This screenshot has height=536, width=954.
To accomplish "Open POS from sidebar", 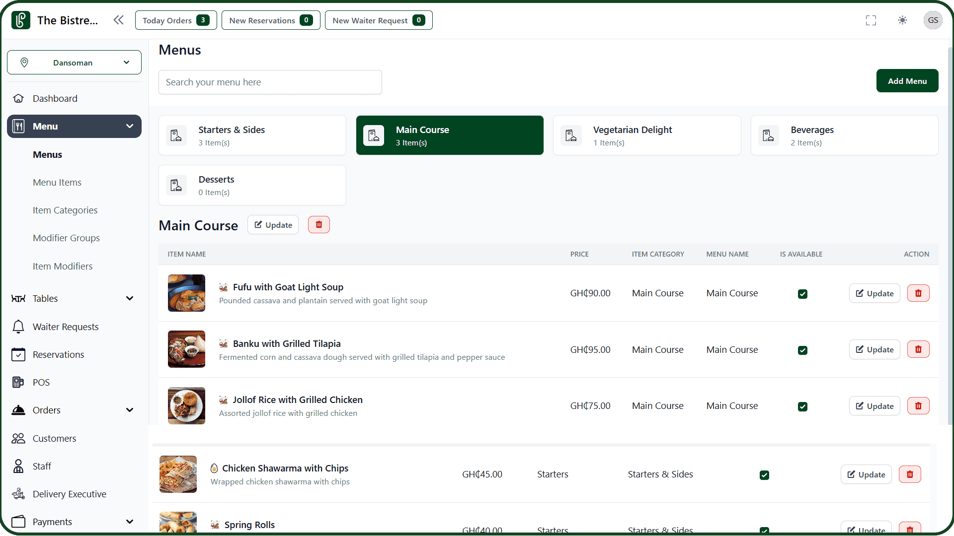I will coord(41,382).
